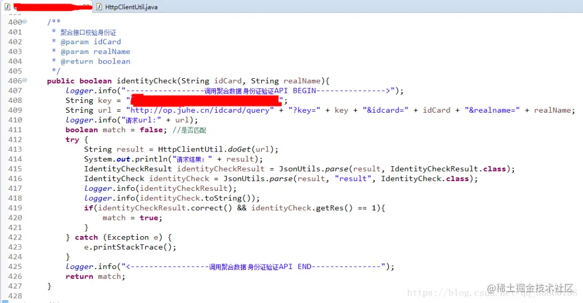The image size is (583, 303).
Task: Click the 'try' keyword on line 412
Action: tap(72, 140)
